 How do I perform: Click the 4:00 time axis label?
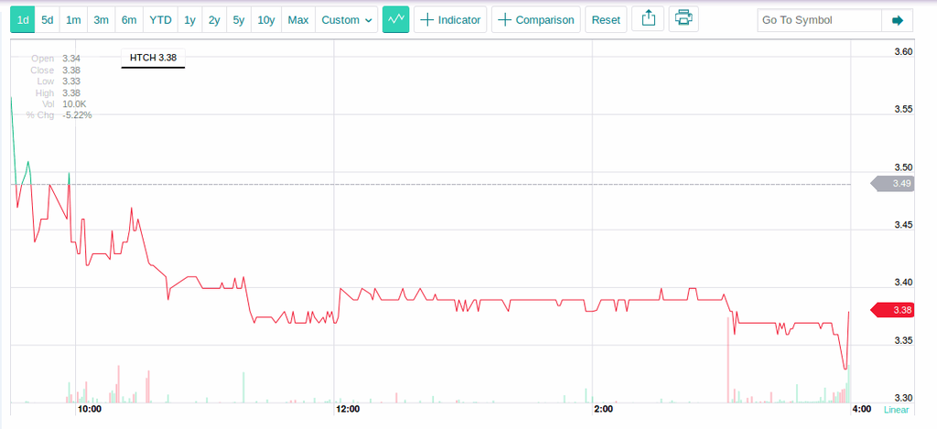(861, 409)
